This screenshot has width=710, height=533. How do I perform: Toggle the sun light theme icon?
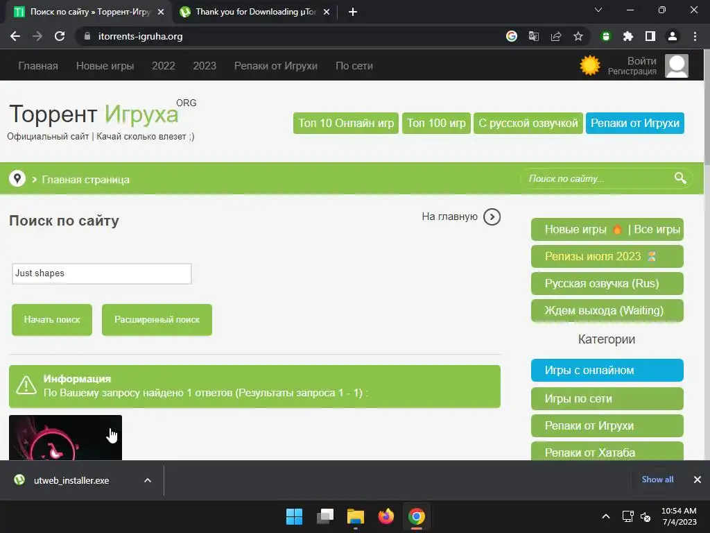(x=589, y=65)
